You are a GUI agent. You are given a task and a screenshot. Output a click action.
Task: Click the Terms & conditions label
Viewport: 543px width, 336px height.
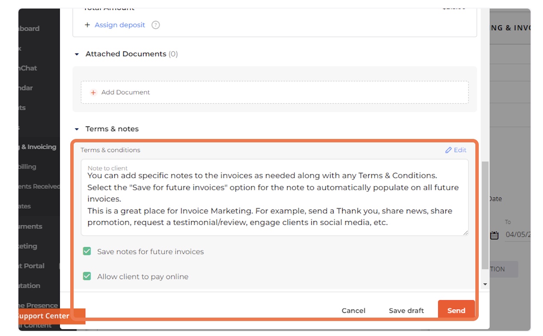[x=110, y=150]
